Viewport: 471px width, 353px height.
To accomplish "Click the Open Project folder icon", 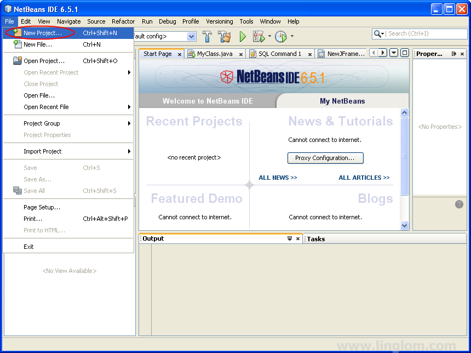I will click(x=18, y=61).
